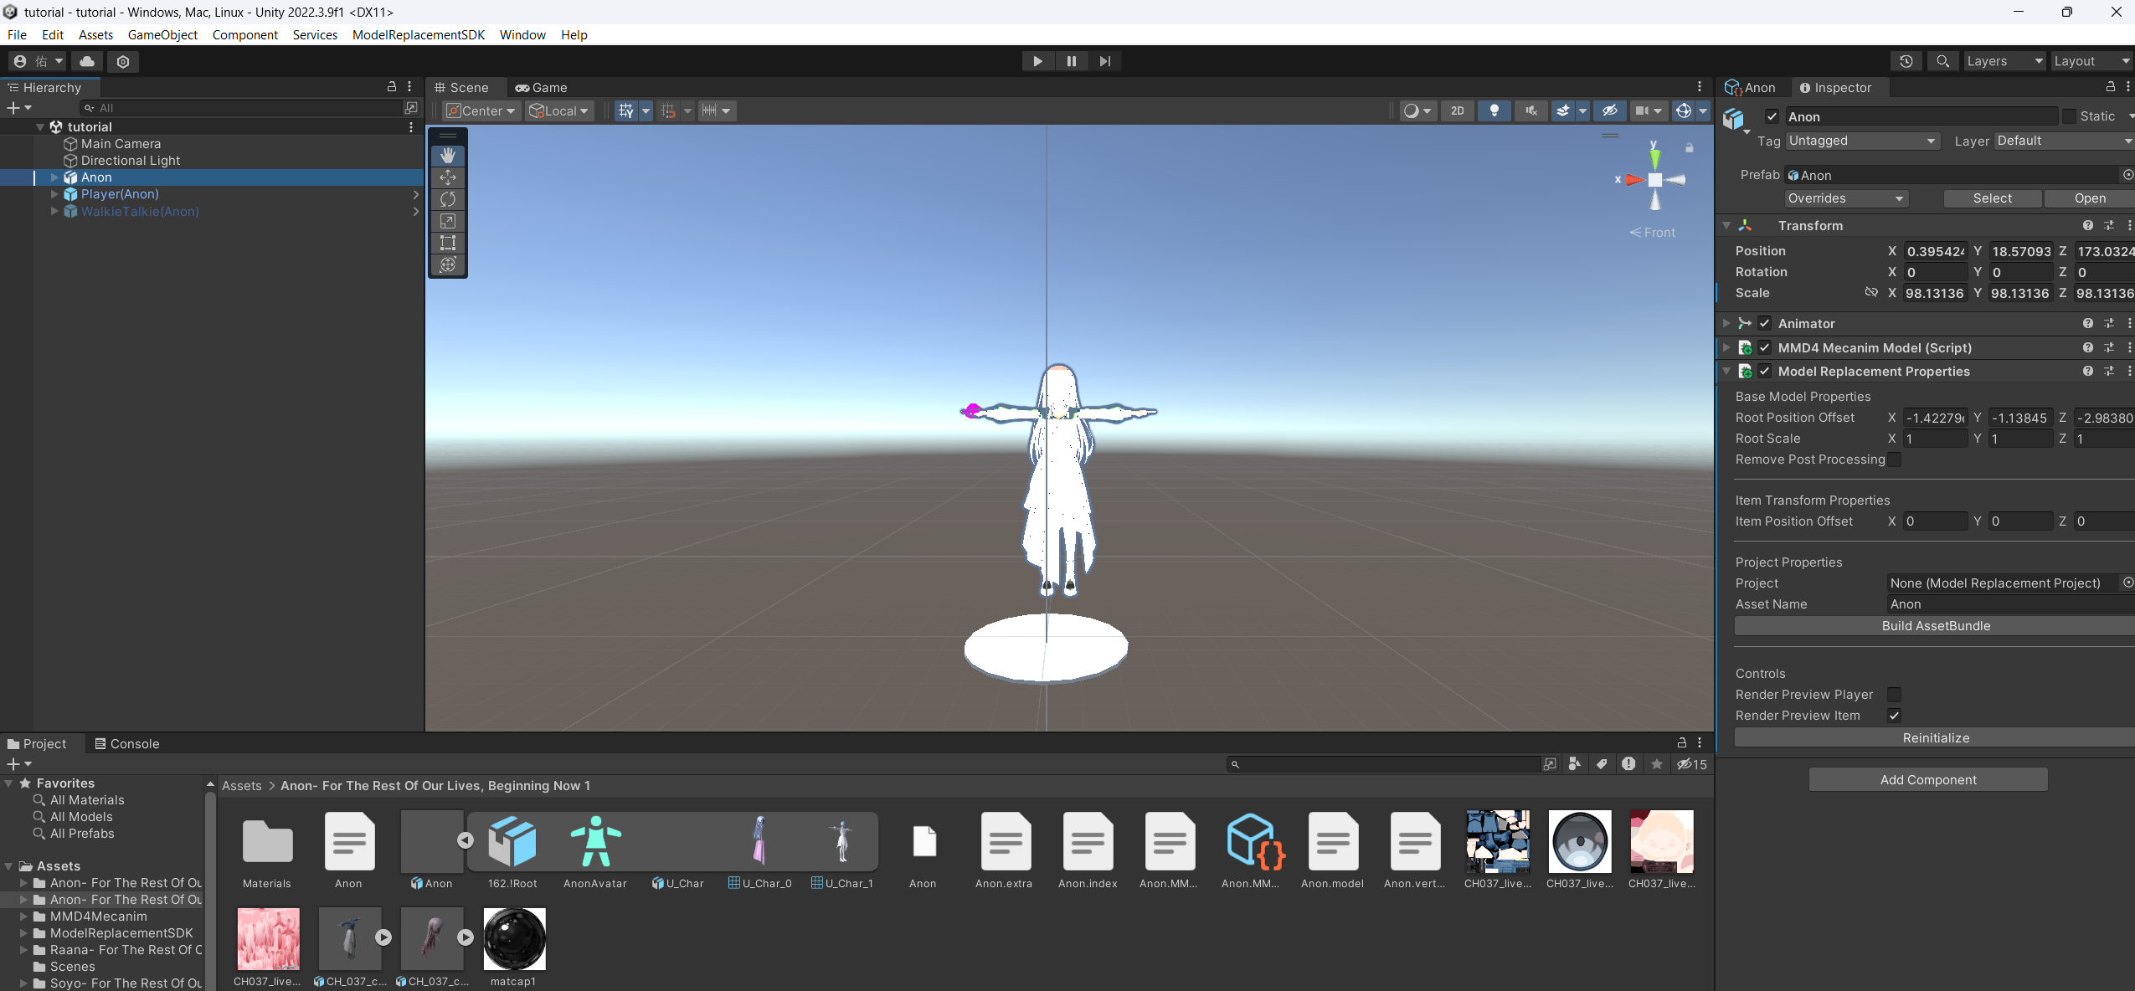The width and height of the screenshot is (2135, 991).
Task: Select the Rotate tool in Scene view
Action: coord(448,199)
